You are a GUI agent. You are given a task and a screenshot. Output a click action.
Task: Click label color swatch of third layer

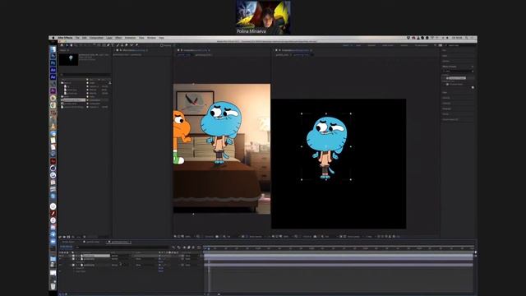(73, 265)
